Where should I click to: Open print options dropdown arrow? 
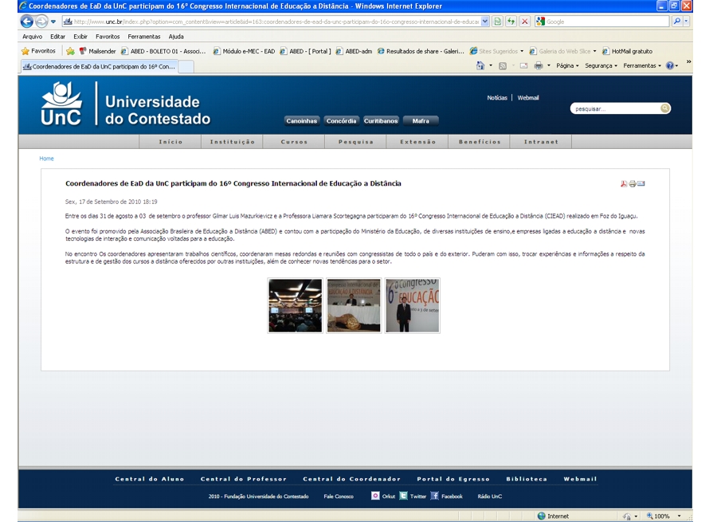(x=549, y=66)
